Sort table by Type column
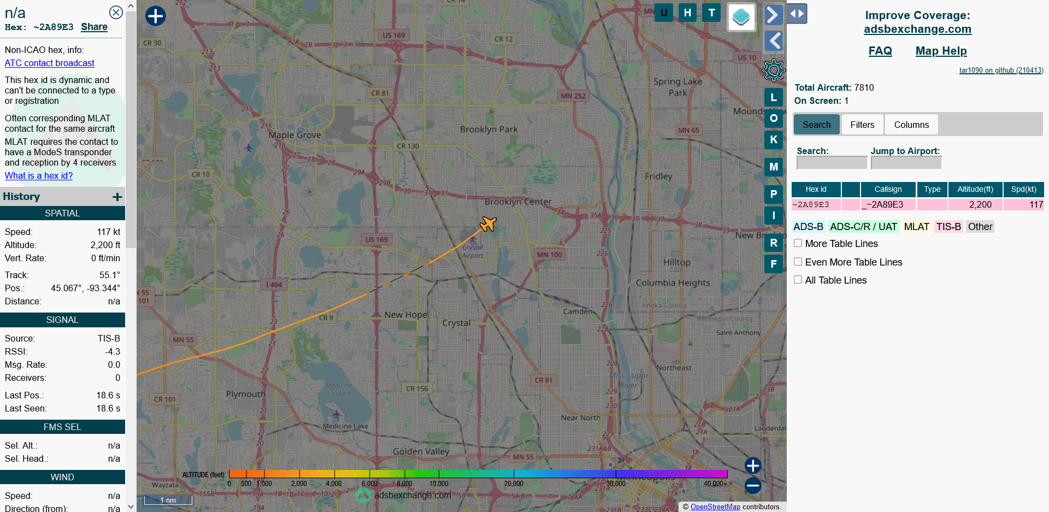Image resolution: width=1049 pixels, height=512 pixels. click(x=932, y=190)
